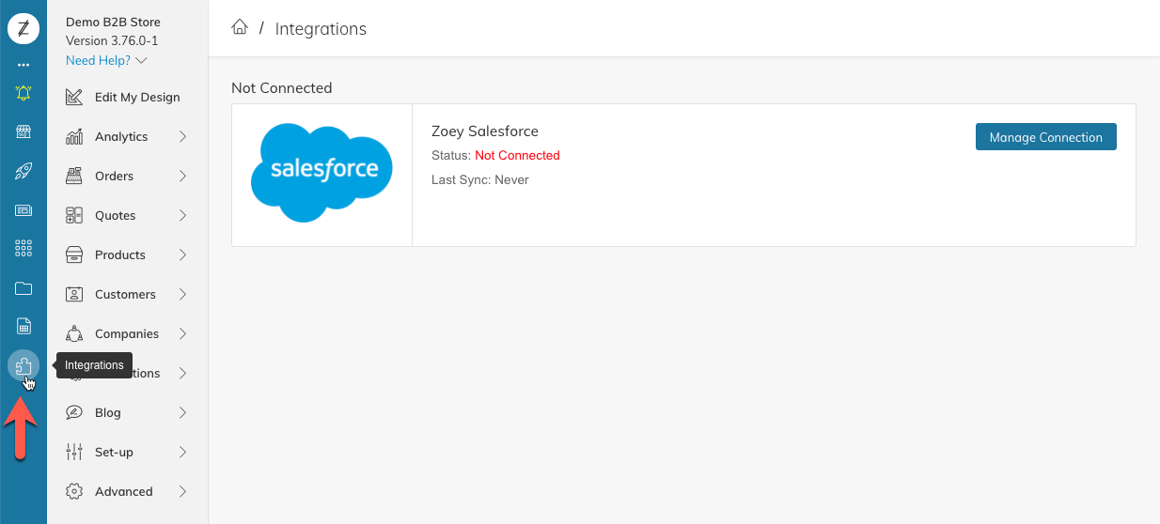Click the Manage Connection button
Image resolution: width=1160 pixels, height=524 pixels.
[x=1045, y=136]
